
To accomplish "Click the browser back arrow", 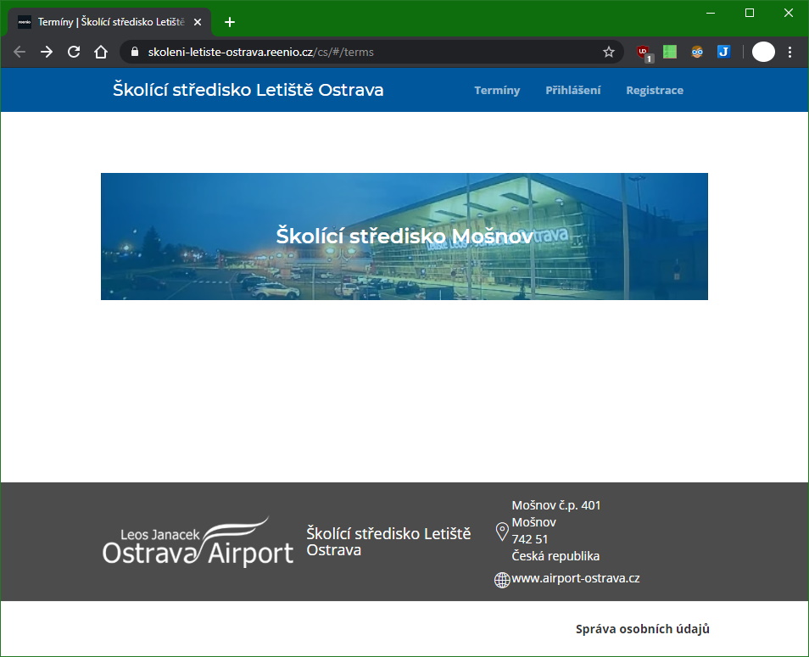I will 20,52.
